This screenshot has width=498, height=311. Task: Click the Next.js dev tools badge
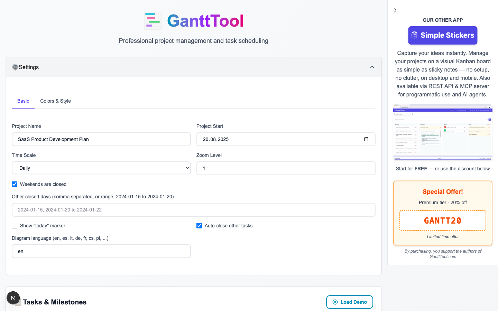pyautogui.click(x=13, y=298)
